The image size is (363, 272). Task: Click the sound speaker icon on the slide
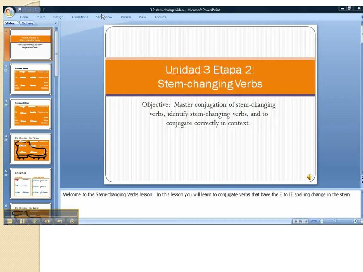point(309,177)
